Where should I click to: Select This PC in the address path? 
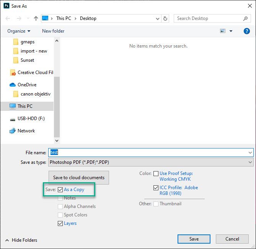[x=64, y=18]
